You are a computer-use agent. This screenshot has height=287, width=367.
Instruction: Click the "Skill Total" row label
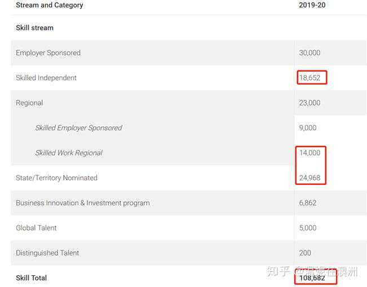click(31, 278)
